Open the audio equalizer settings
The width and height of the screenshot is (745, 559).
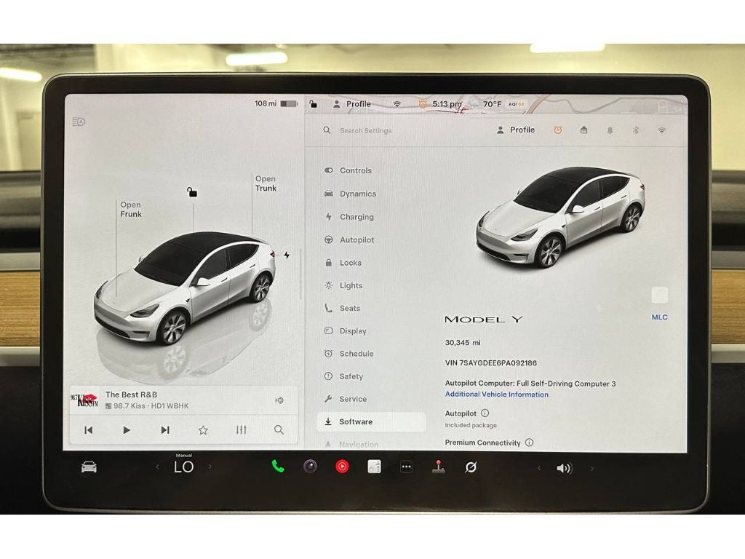[242, 430]
